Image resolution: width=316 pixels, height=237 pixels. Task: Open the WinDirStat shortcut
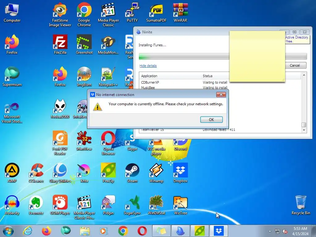tap(156, 205)
